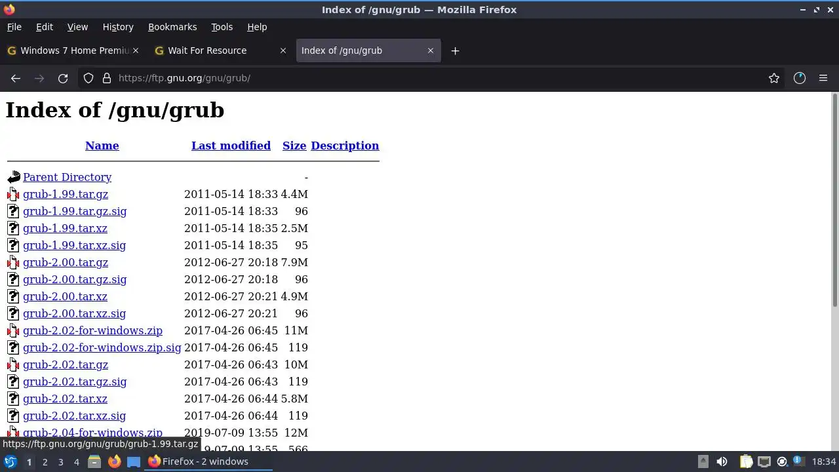
Task: Sort the listing by Last modified
Action: 231,146
